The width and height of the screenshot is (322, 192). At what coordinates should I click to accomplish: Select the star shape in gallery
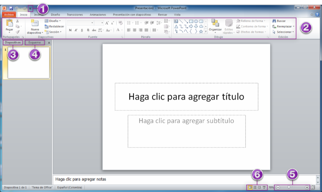pyautogui.click(x=201, y=32)
